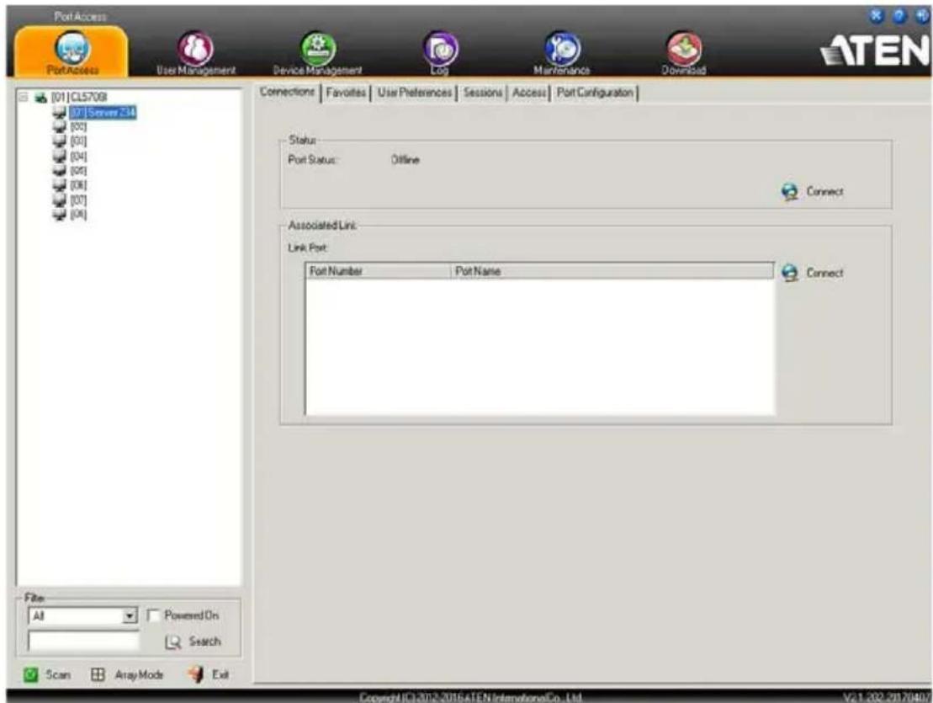This screenshot has height=703, width=933.
Task: Collapse the [01] CL5708I tree node
Action: [x=24, y=97]
